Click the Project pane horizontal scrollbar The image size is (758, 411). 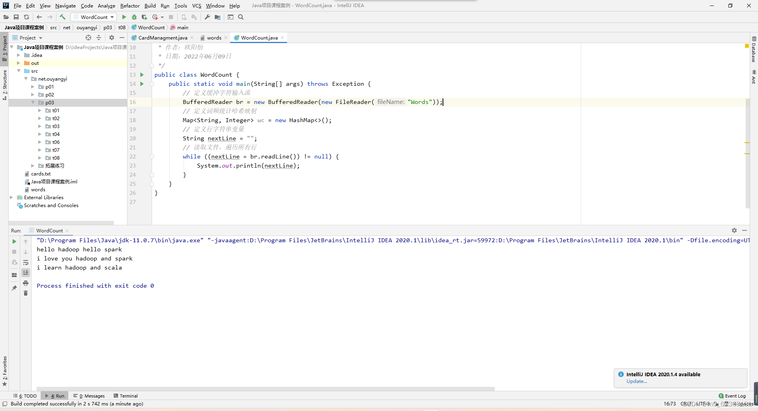(61, 223)
